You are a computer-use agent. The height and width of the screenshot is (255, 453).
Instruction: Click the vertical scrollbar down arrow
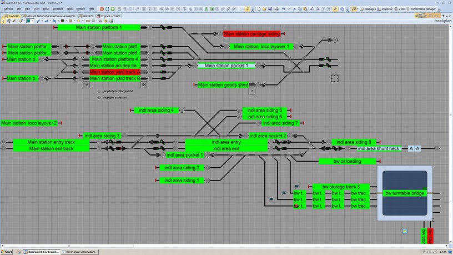(x=450, y=242)
